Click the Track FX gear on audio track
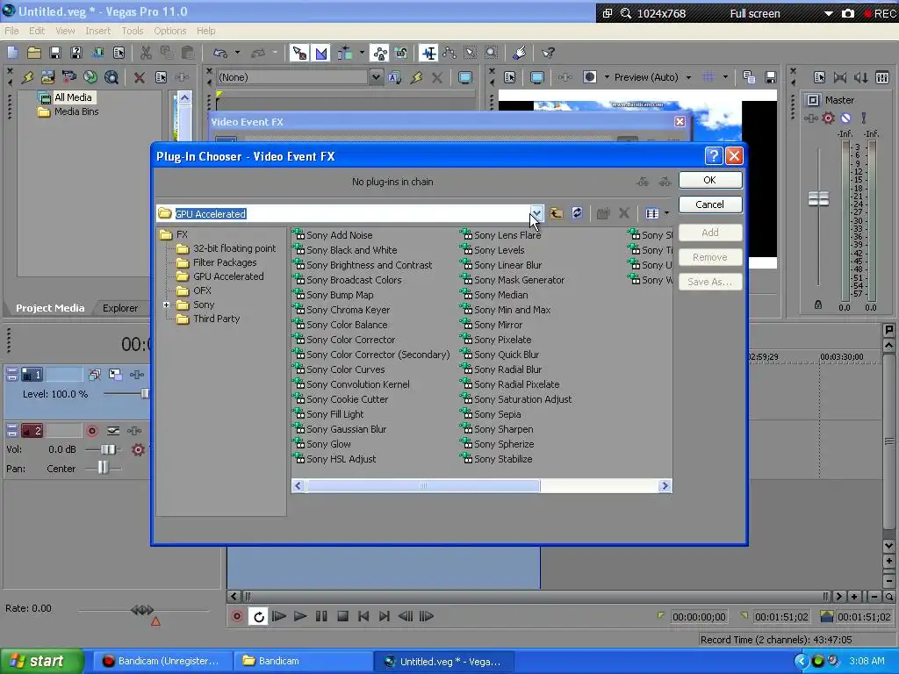This screenshot has width=899, height=674. click(138, 449)
